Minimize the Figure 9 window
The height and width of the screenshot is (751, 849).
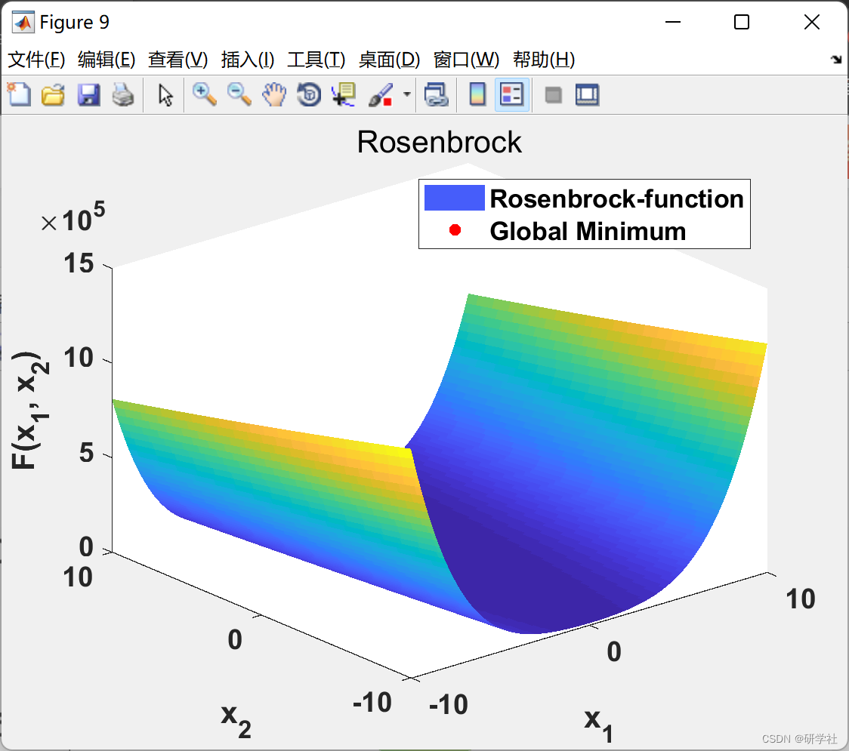(x=672, y=22)
